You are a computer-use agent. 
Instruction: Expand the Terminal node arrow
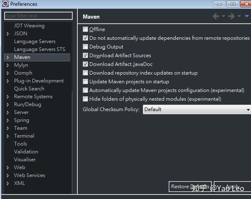click(8, 136)
